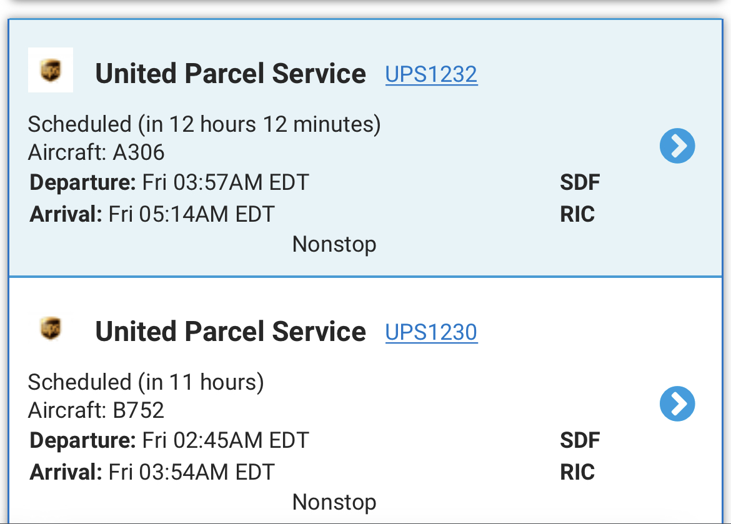
Task: Click the UPS logo beside flight UPS1230
Action: (51, 327)
